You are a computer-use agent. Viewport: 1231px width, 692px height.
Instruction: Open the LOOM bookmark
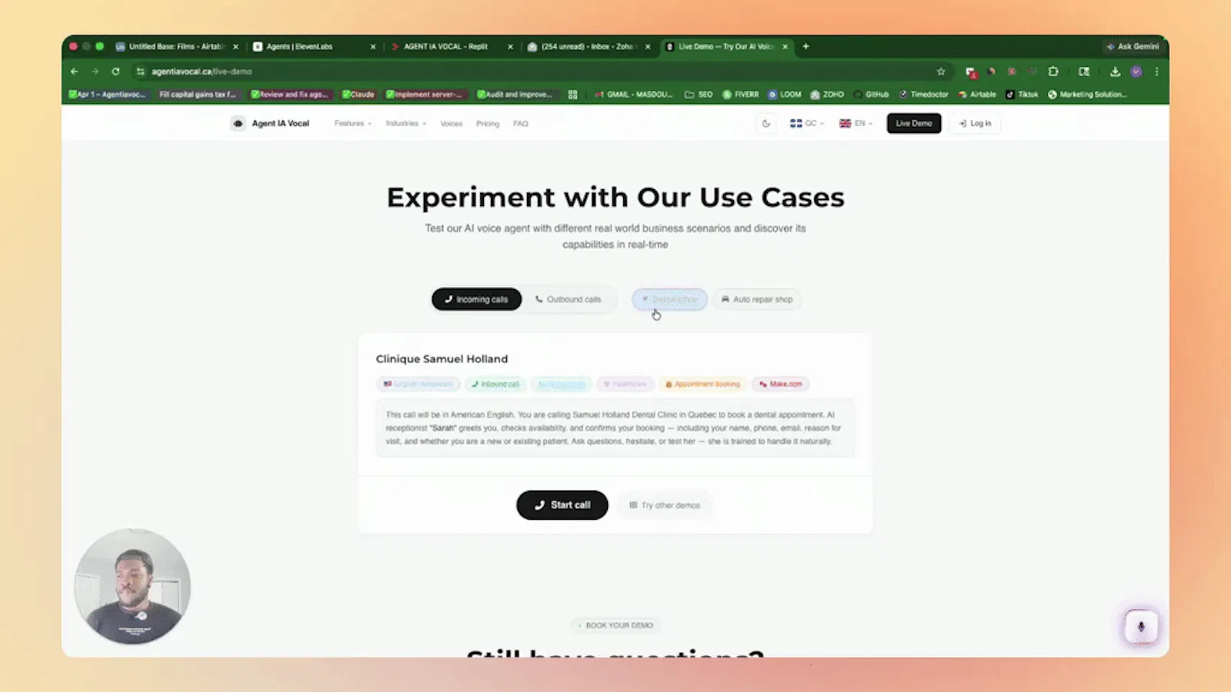coord(785,95)
